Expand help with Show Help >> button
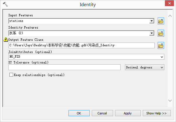The width and height of the screenshot is (176, 122). click(x=156, y=113)
